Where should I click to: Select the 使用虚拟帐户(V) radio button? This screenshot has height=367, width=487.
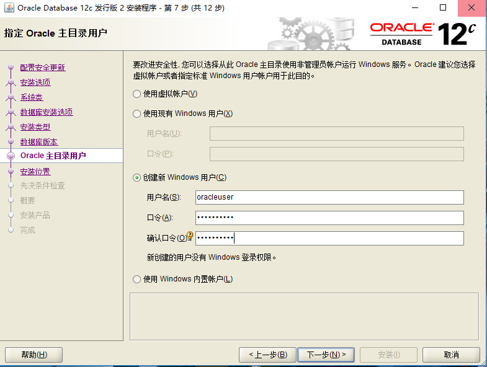point(136,94)
